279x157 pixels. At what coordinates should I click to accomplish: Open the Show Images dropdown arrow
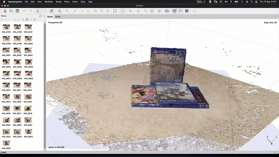[190, 11]
